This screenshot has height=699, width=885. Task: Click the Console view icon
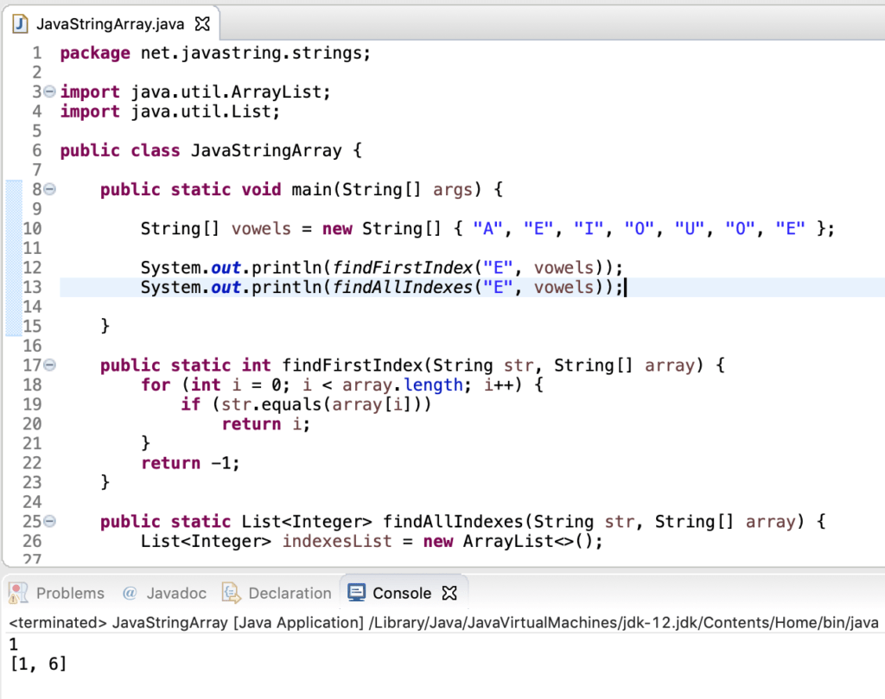tap(356, 593)
